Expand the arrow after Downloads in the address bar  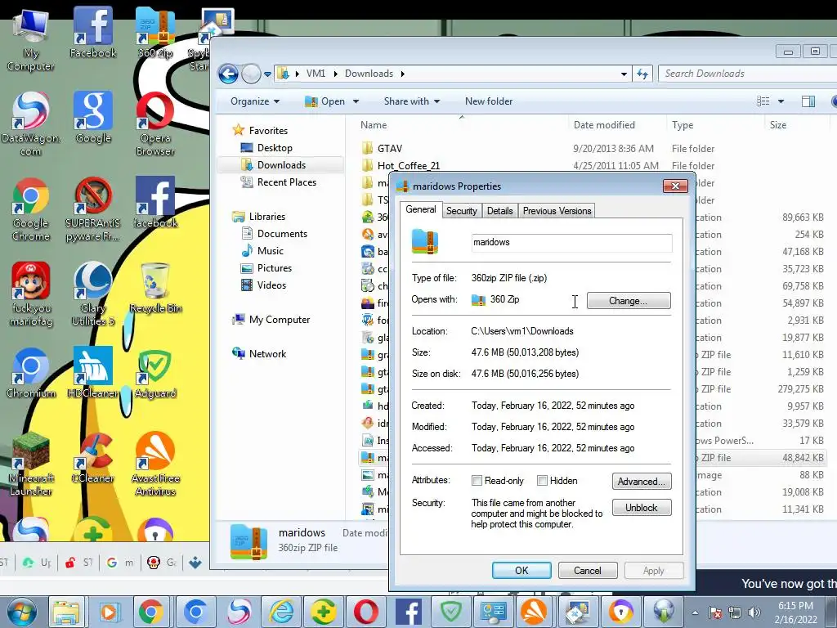coord(402,74)
